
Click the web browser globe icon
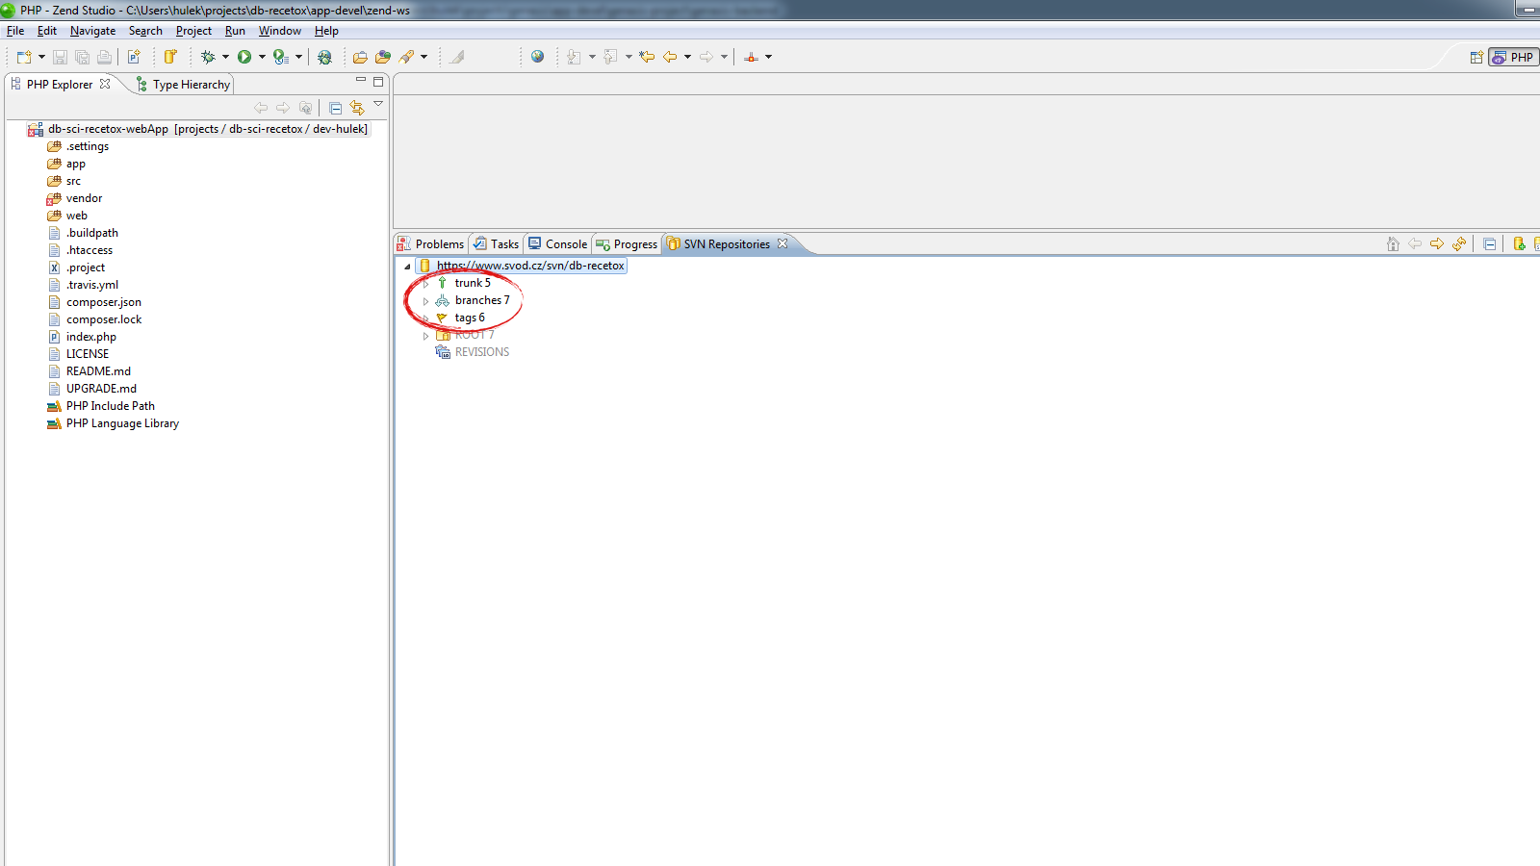[537, 57]
